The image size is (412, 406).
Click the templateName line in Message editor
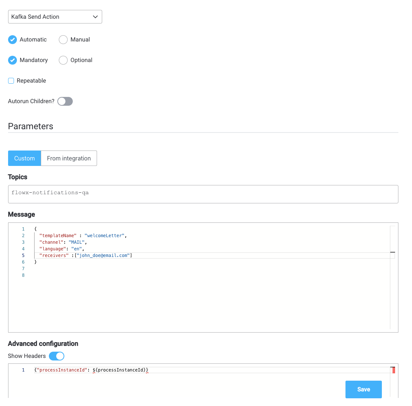pos(212,236)
